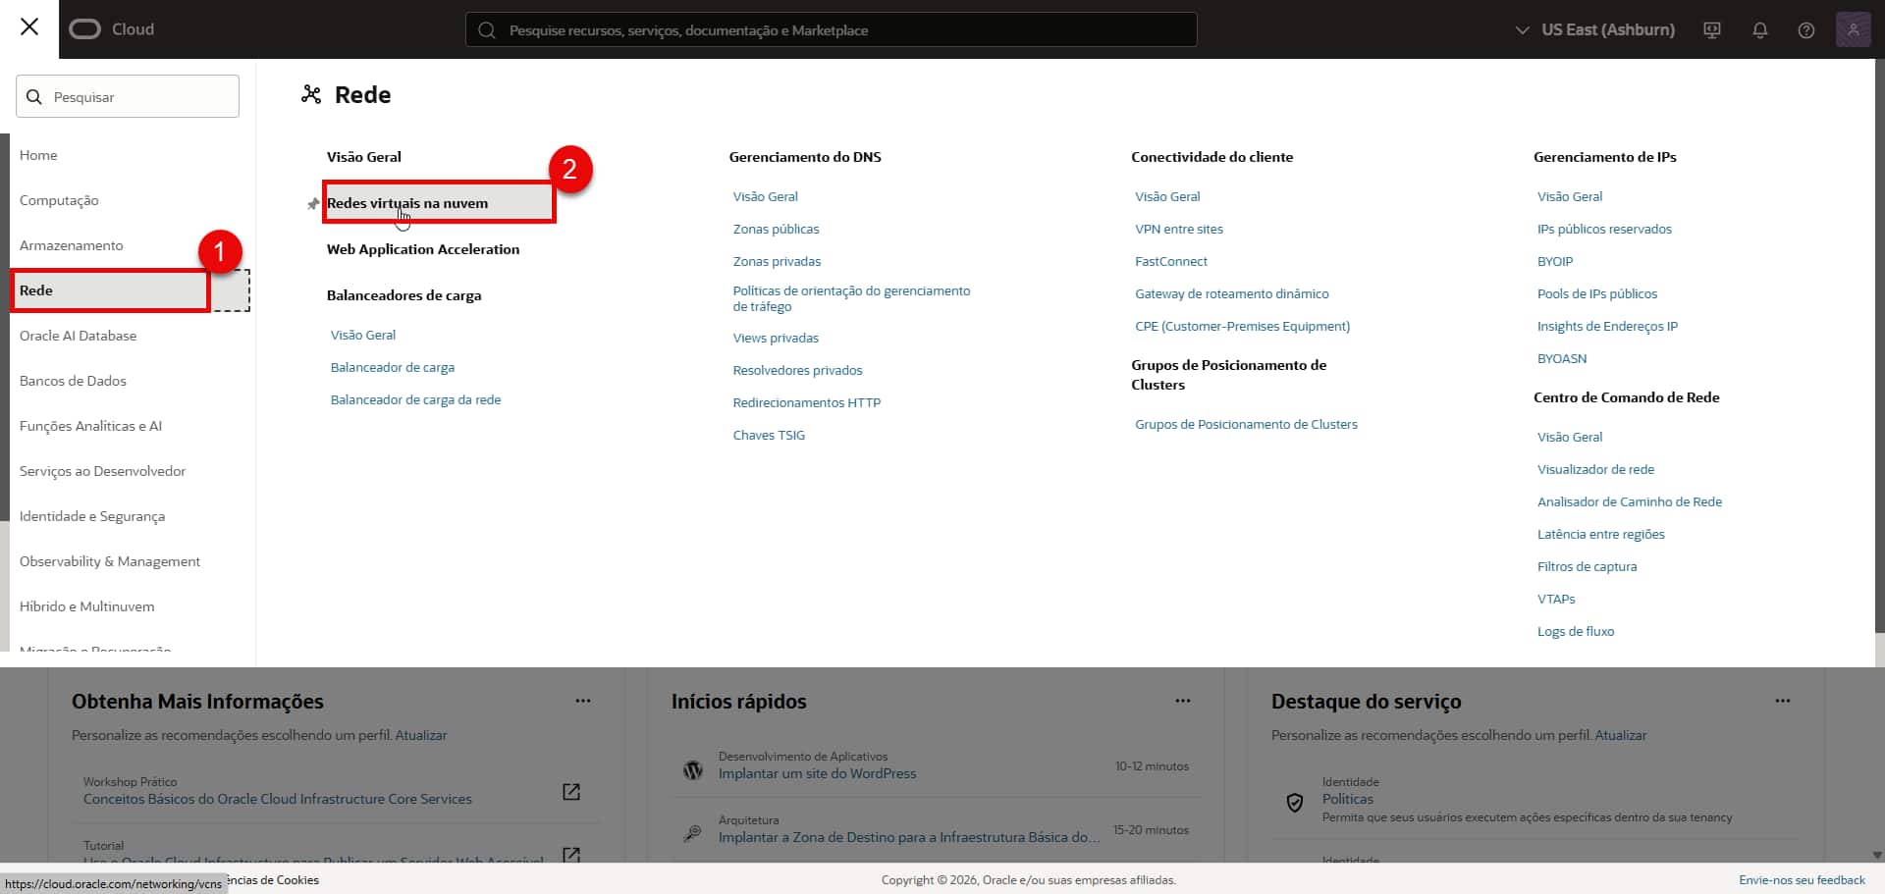Open the notifications bell
This screenshot has width=1885, height=894.
[1760, 30]
